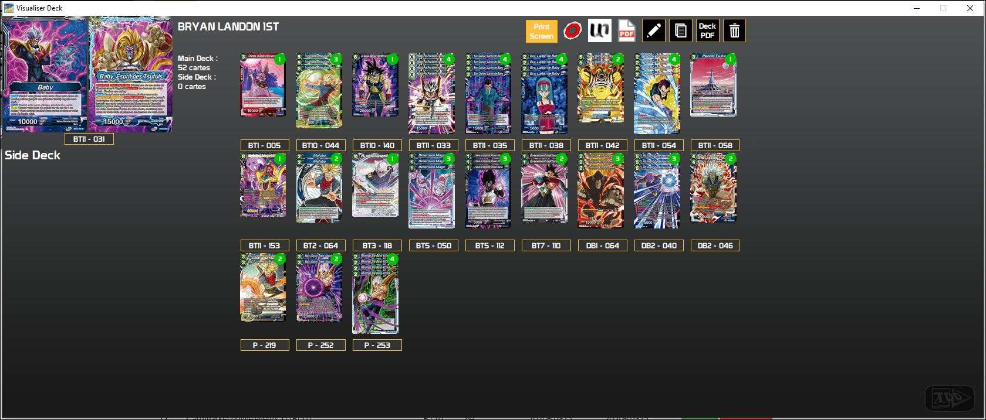Select the card stack above DB2 - 040
Viewport: 986px width, 420px height.
[657, 191]
